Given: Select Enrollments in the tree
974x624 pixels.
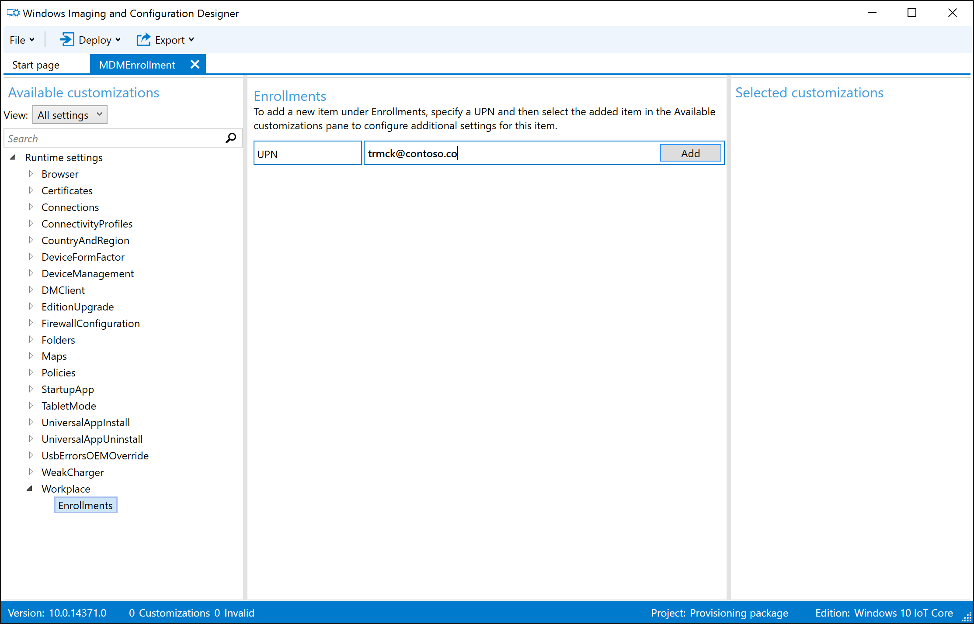Looking at the screenshot, I should 86,505.
